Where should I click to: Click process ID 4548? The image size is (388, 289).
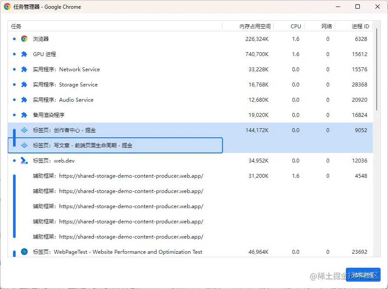361,176
